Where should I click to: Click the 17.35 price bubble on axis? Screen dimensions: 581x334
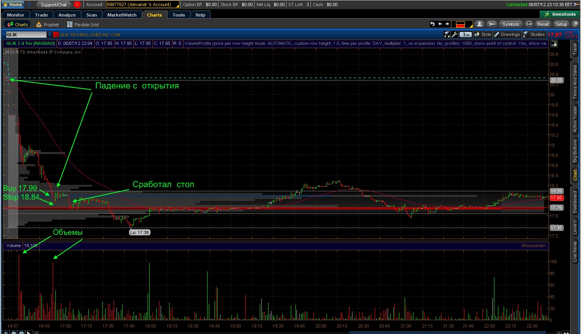556,228
